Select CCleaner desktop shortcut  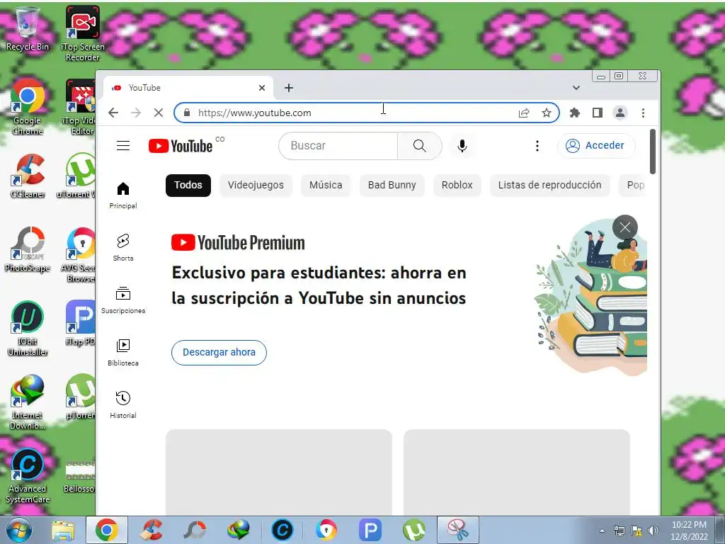[28, 176]
